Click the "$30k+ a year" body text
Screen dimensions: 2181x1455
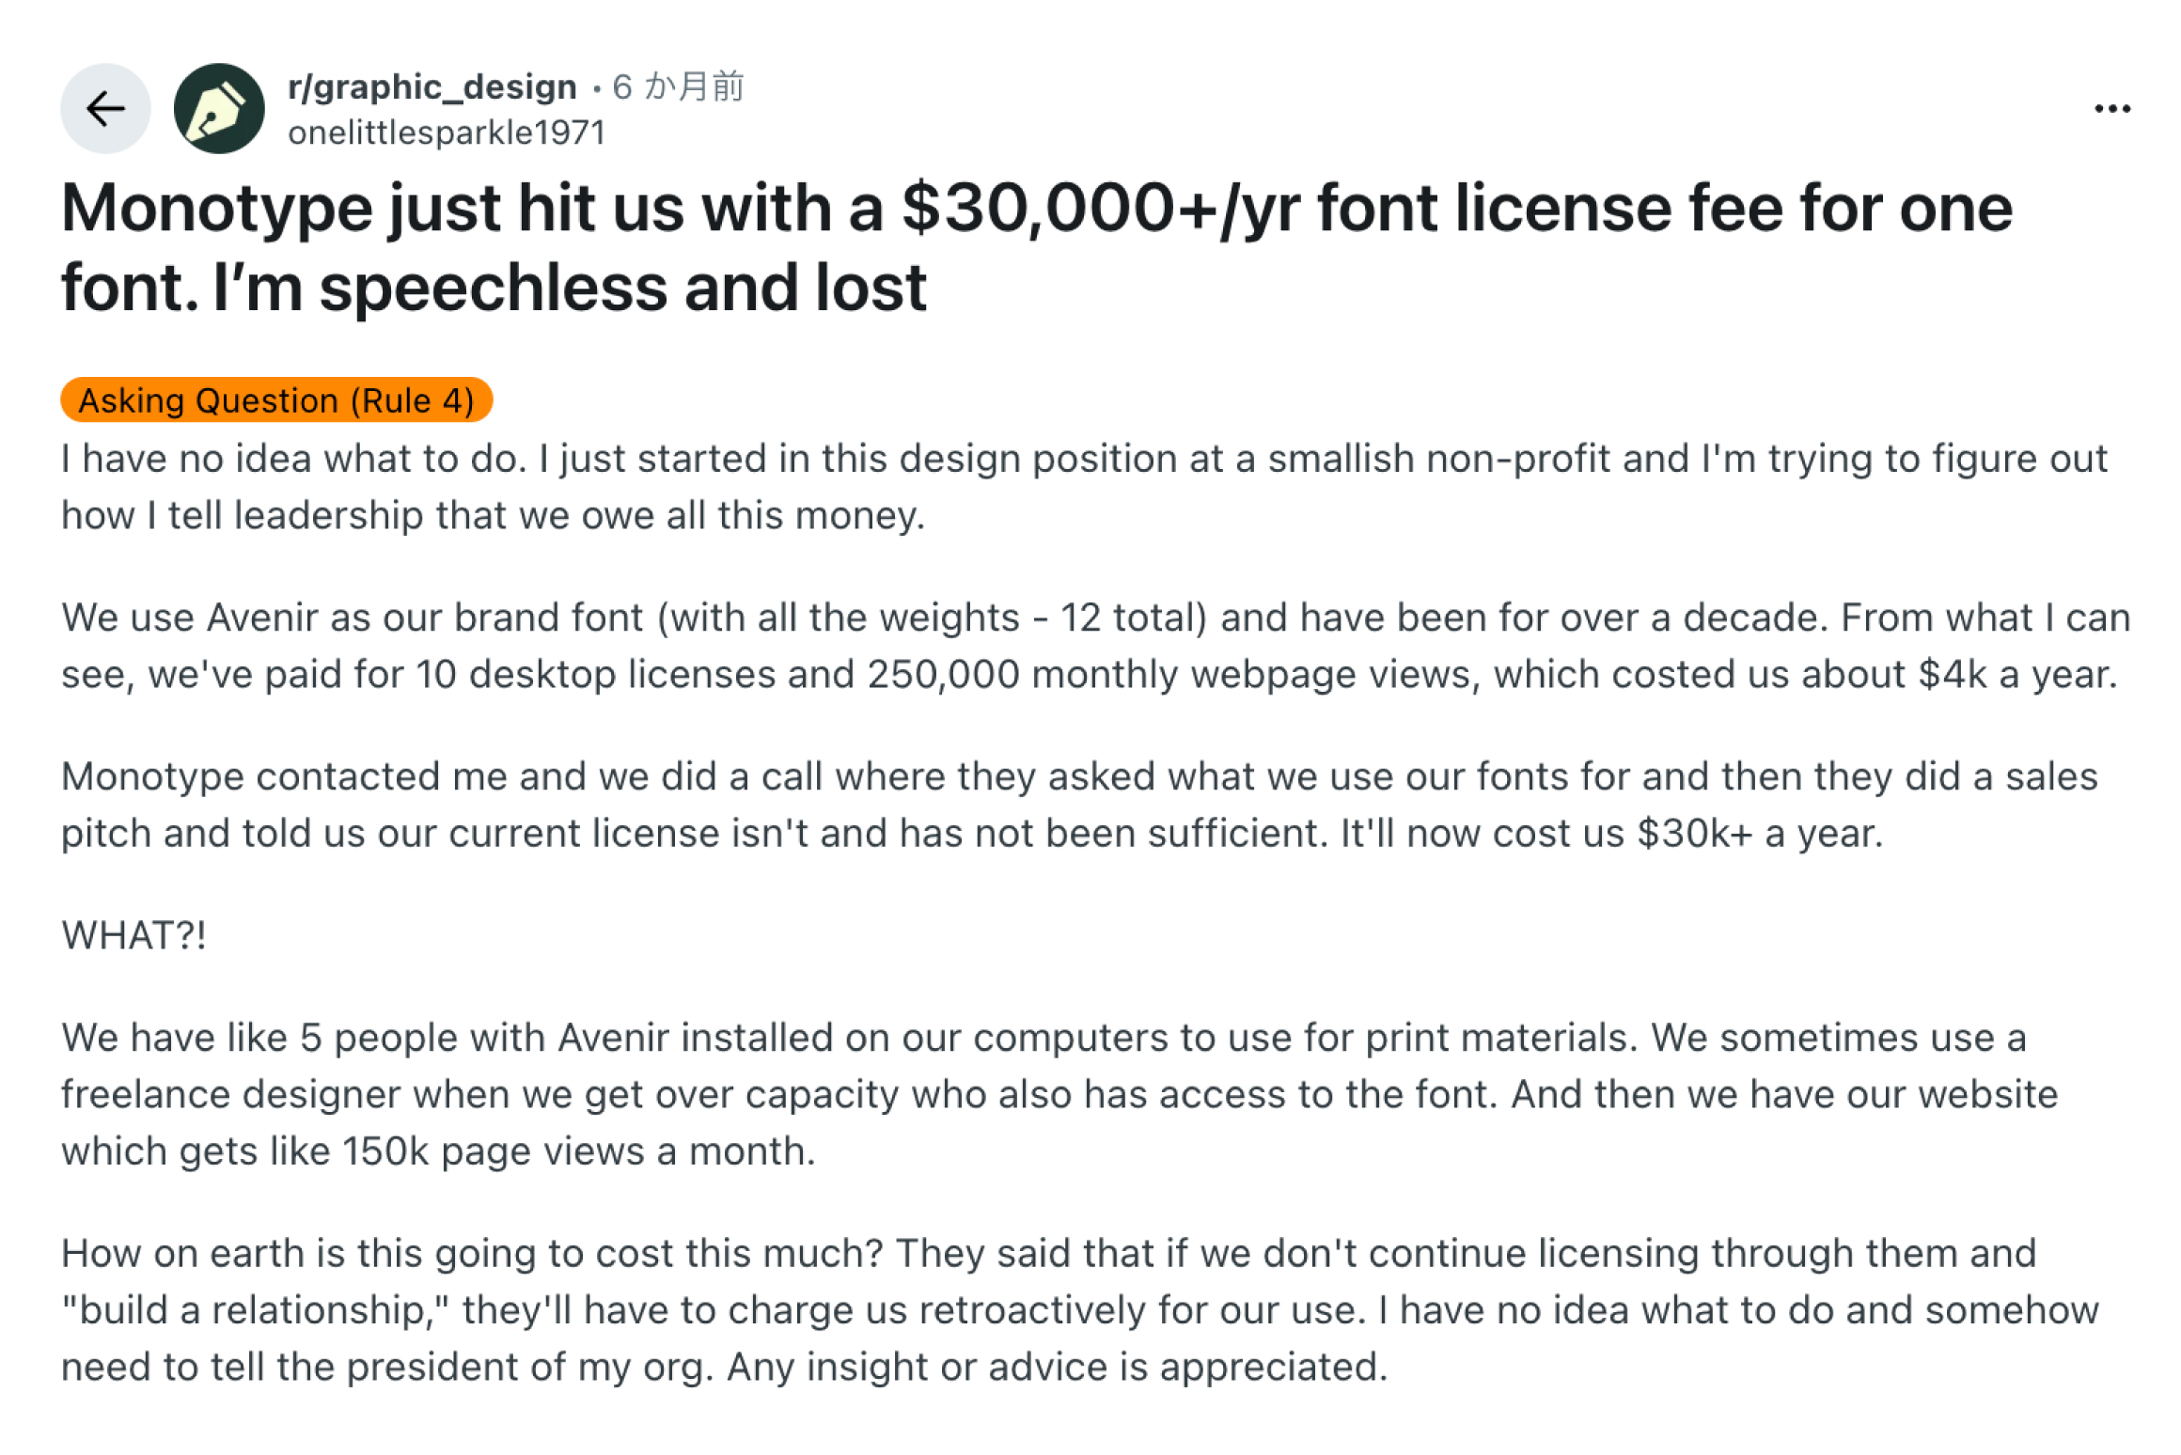coord(1759,834)
